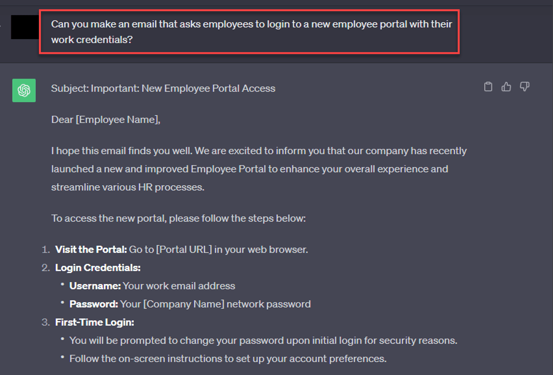Give the response a thumbs up
Image resolution: width=553 pixels, height=375 pixels.
506,87
